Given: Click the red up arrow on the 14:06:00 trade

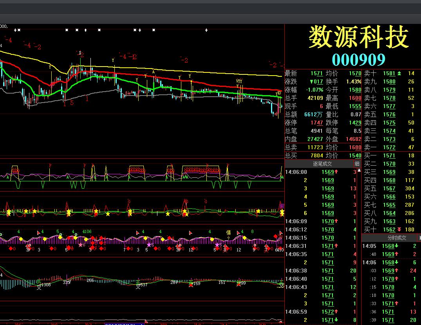Looking at the screenshot, I should [336, 172].
